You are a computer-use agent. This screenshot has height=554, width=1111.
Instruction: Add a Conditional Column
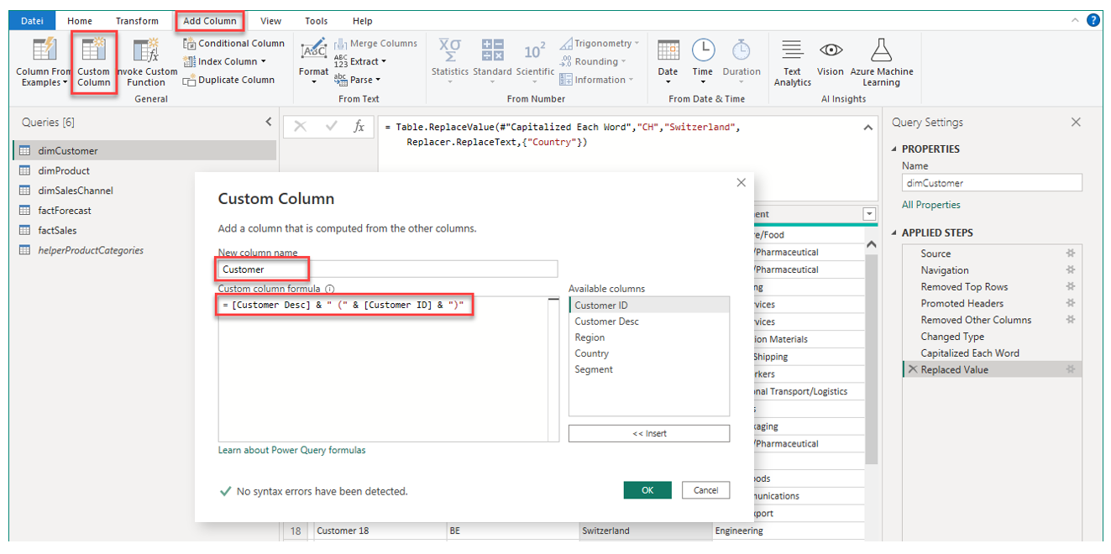[x=234, y=43]
